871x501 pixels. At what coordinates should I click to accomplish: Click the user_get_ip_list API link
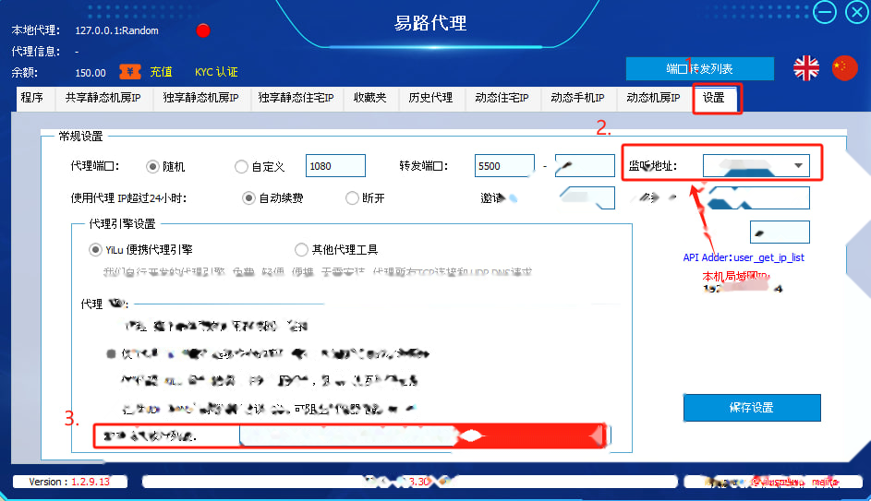[768, 257]
